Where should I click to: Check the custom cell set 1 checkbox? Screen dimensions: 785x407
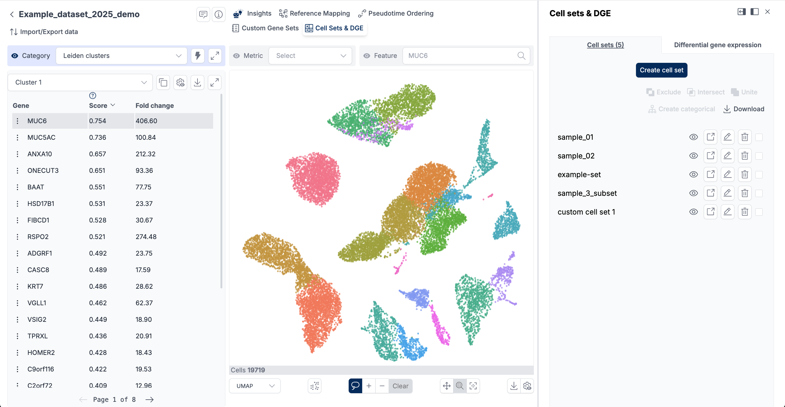[759, 212]
